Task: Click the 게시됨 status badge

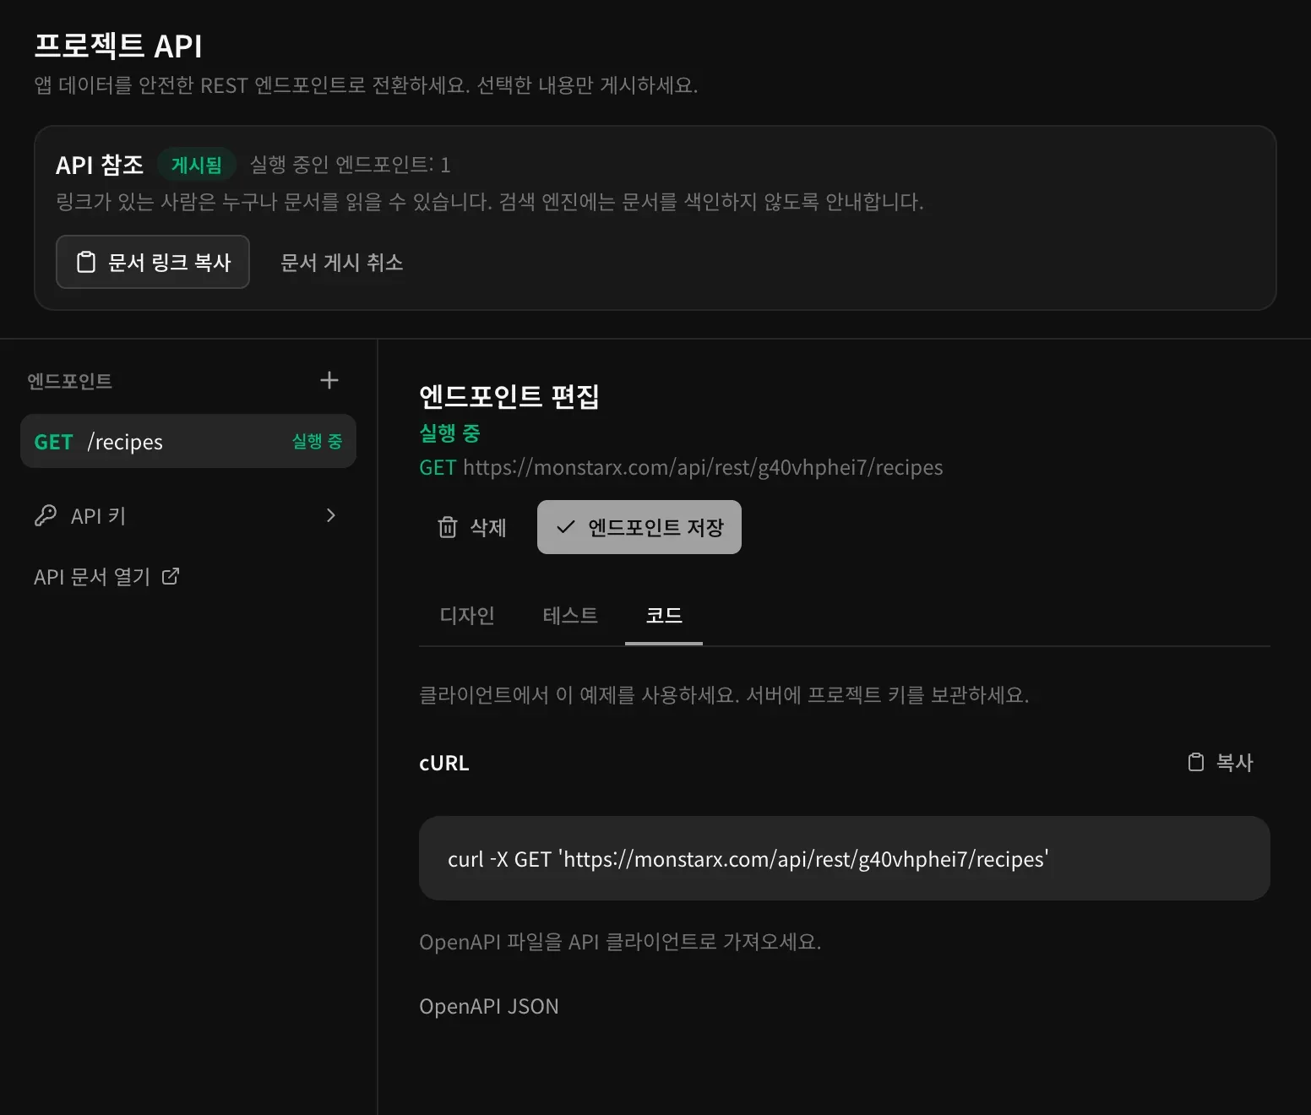Action: pyautogui.click(x=197, y=165)
